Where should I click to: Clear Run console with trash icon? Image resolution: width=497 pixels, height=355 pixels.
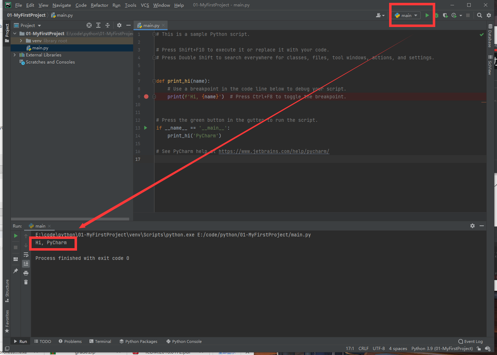click(x=26, y=282)
